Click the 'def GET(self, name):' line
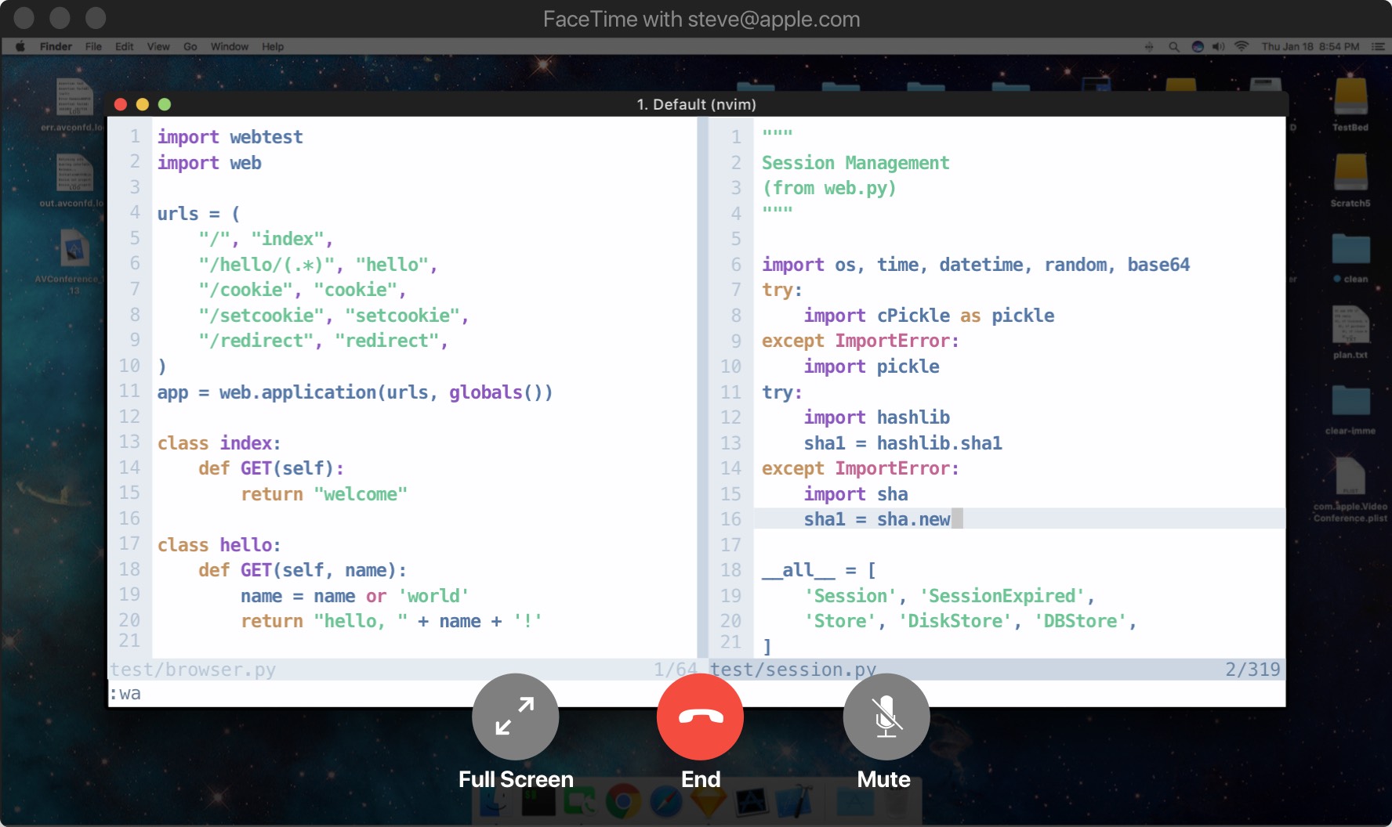 303,570
